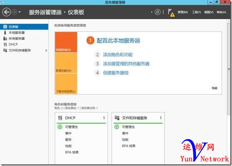This screenshot has height=166, width=232.
Task: Expand the 文件和存储服务 sidebar arrow
Action: [46, 51]
